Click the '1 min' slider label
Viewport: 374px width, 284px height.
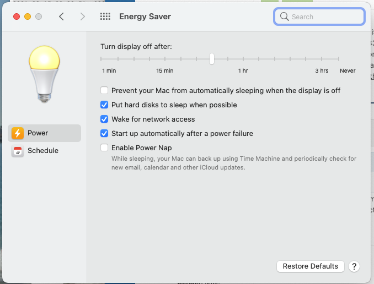109,70
